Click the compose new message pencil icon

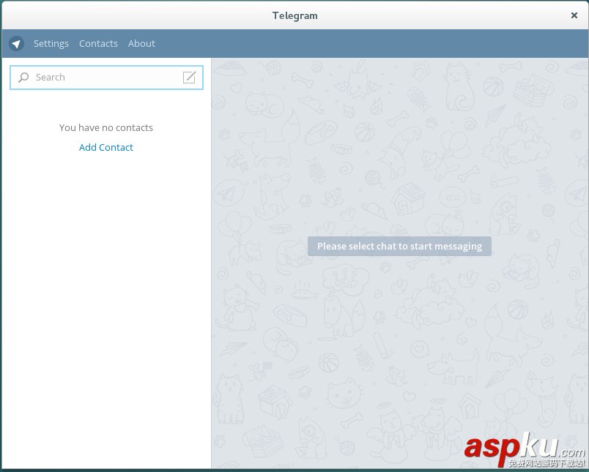pos(189,78)
